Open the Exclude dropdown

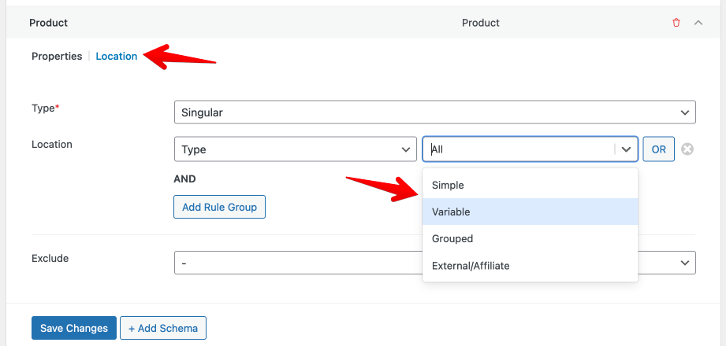click(x=435, y=263)
